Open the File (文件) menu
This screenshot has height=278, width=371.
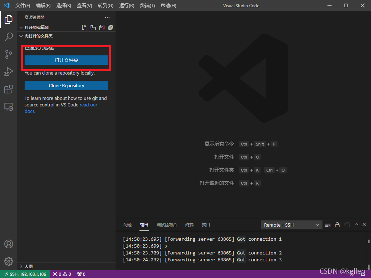[23, 6]
